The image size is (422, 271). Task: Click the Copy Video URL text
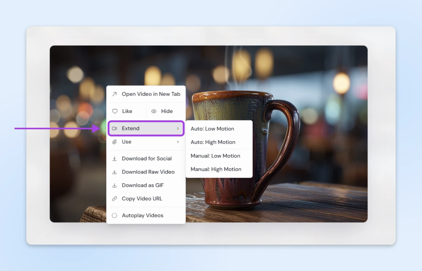(142, 199)
